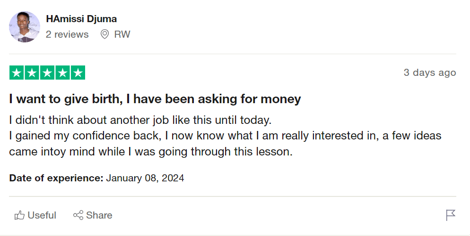This screenshot has height=236, width=470.
Task: Click the thumbs-up icon
Action: pyautogui.click(x=19, y=215)
